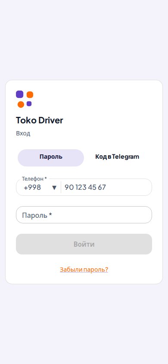Viewport: 168px width, 364px height.
Task: Click the large purple square in logo
Action: 19,94
